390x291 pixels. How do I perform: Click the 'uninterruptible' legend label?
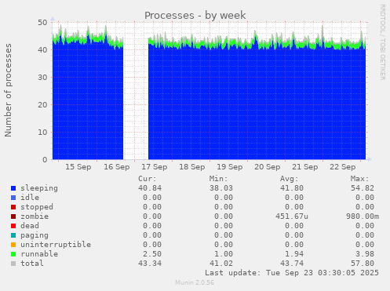pos(56,245)
